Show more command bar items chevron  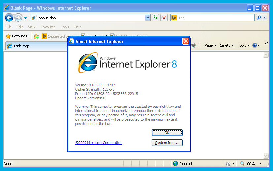pyautogui.click(x=266, y=43)
